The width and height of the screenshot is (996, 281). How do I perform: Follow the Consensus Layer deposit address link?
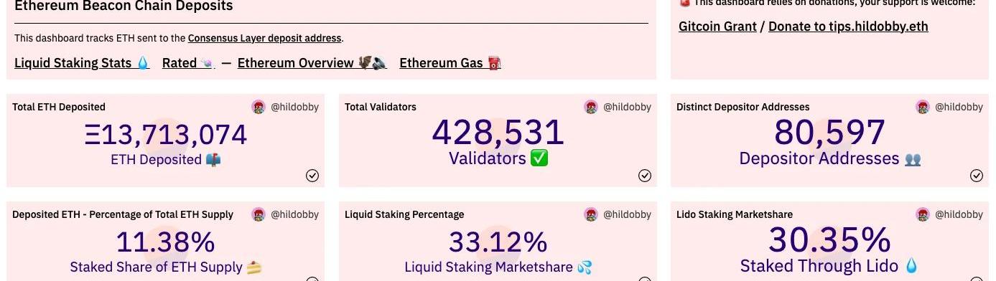[x=265, y=38]
